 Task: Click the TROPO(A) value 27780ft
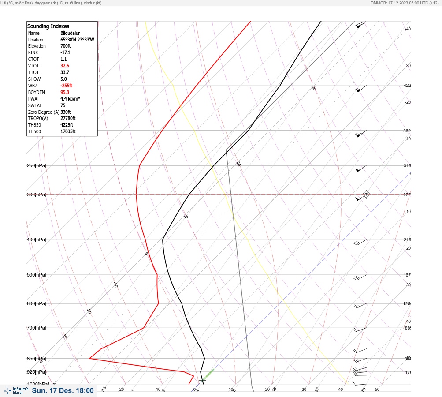click(x=68, y=118)
